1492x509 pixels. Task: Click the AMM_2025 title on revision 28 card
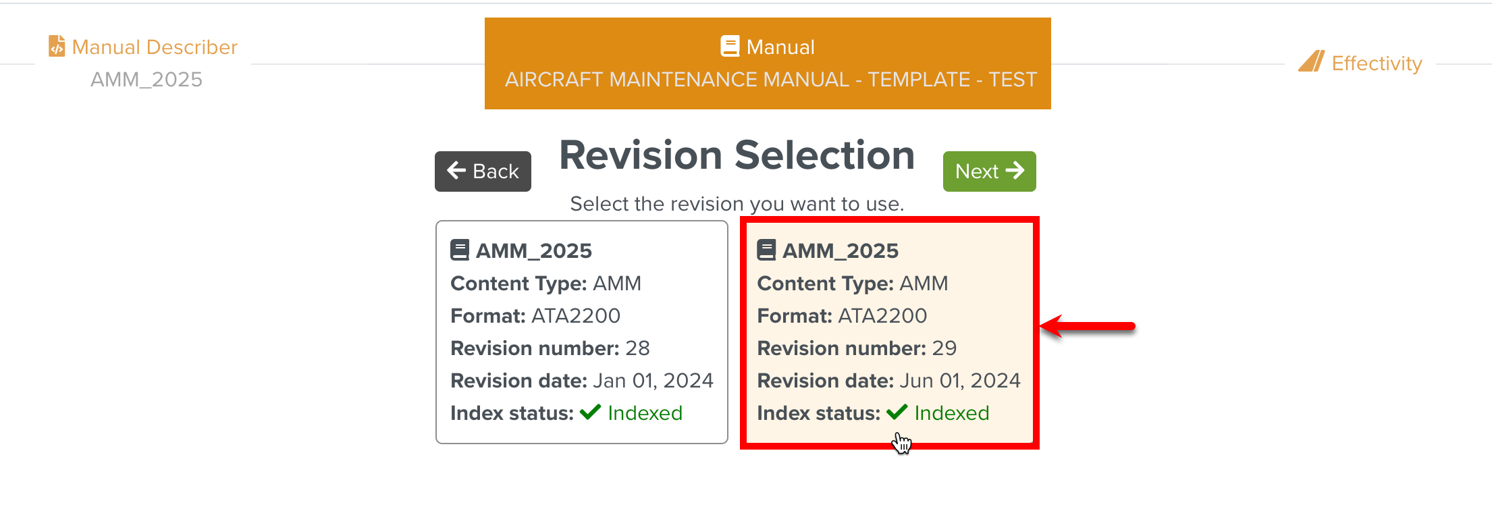[533, 250]
